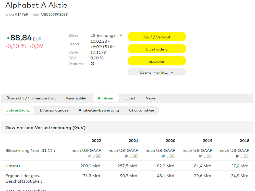
Task: Click the LiveTrading button
Action: pos(157,49)
